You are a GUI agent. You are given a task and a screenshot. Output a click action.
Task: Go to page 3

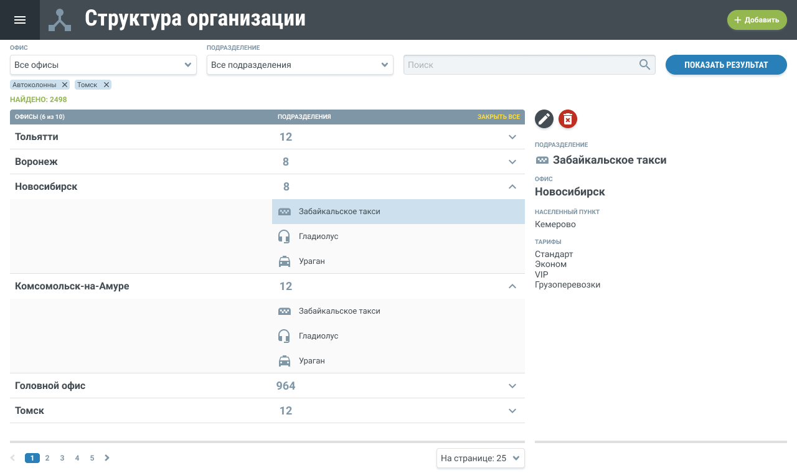tap(62, 458)
